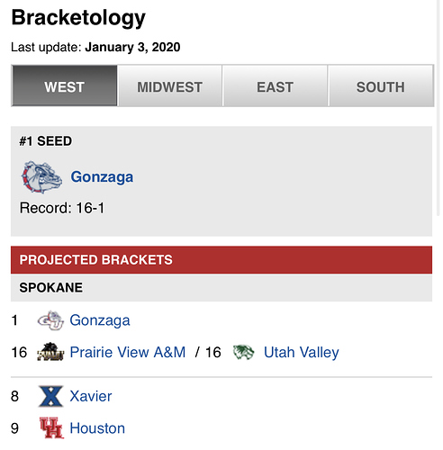Click the green Utah Valley wolverine logo
The height and width of the screenshot is (450, 443).
(244, 352)
